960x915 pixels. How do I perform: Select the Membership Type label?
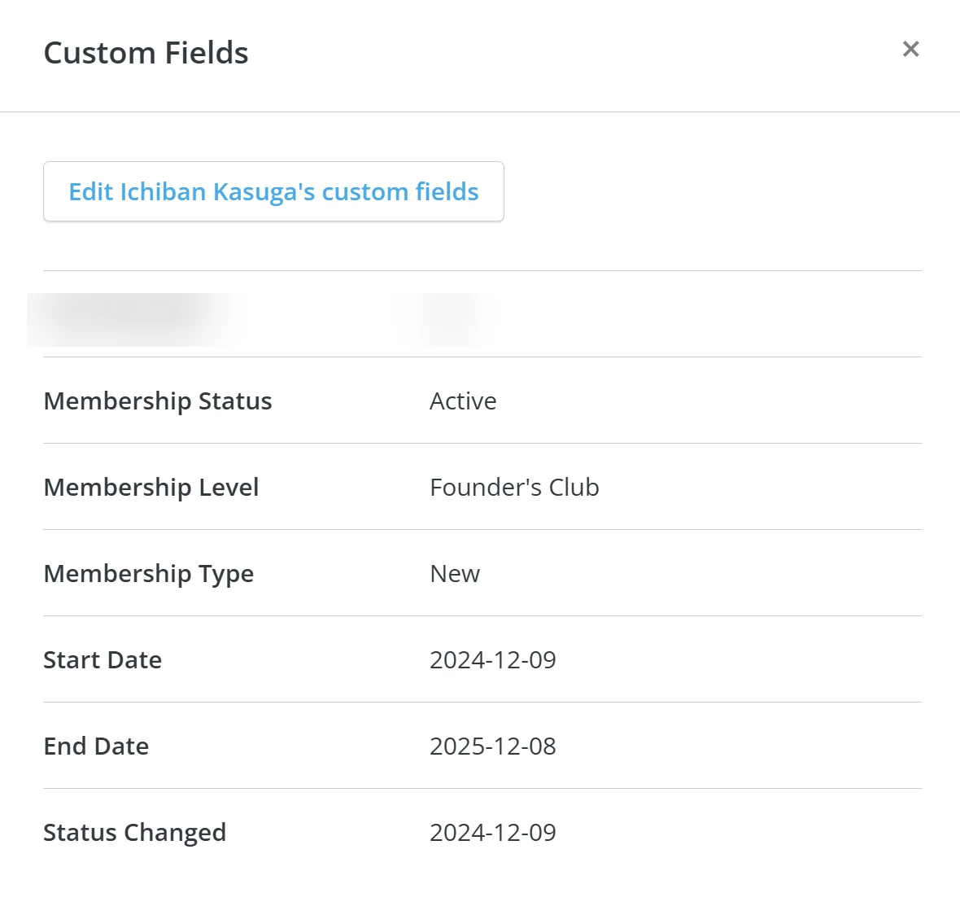(148, 573)
